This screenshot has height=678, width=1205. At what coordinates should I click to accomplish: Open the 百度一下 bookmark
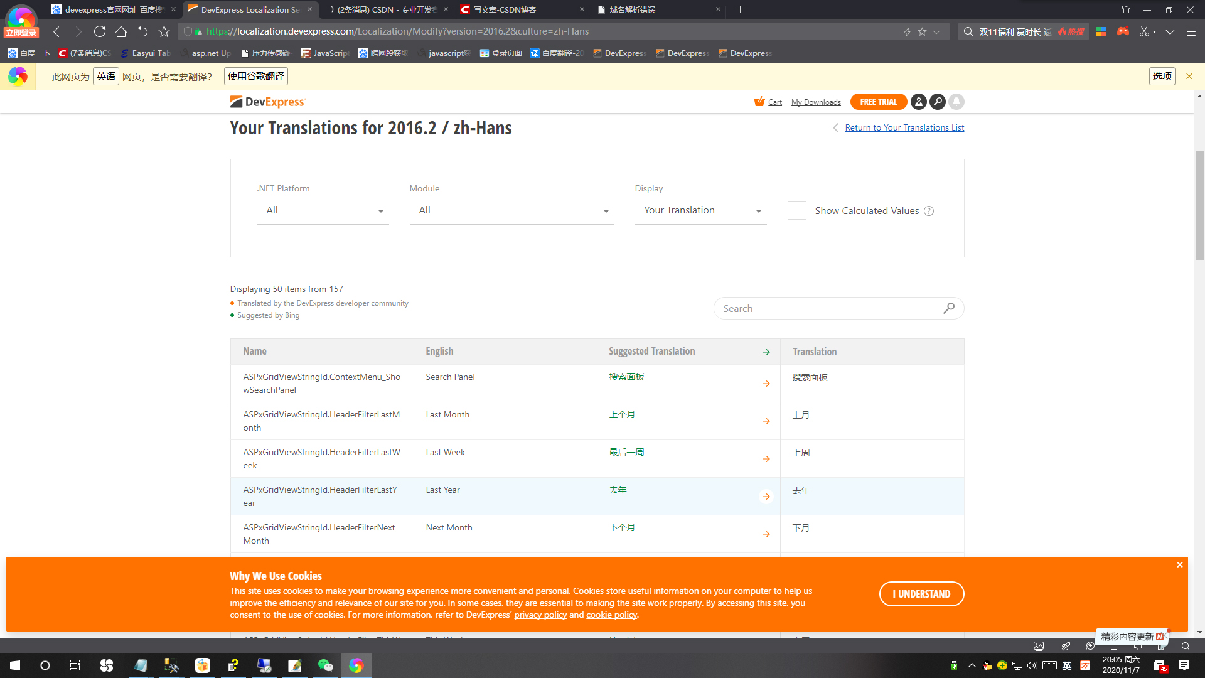(x=29, y=53)
